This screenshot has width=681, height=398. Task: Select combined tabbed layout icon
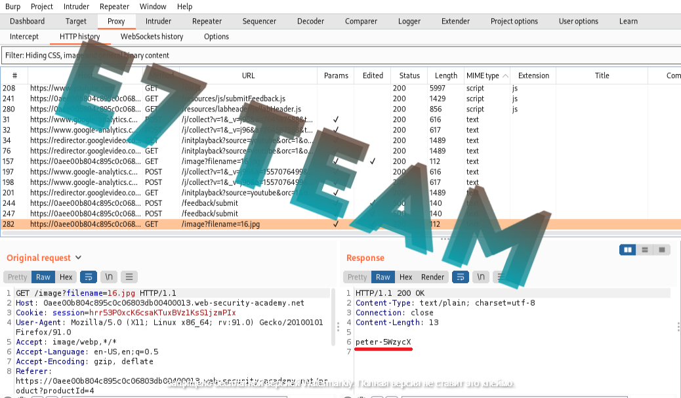pos(662,250)
